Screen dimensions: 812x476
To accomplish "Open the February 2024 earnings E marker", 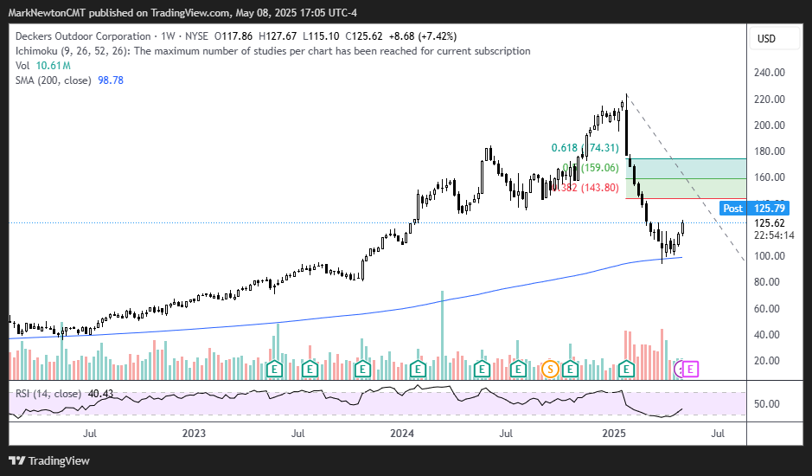I will pos(418,370).
